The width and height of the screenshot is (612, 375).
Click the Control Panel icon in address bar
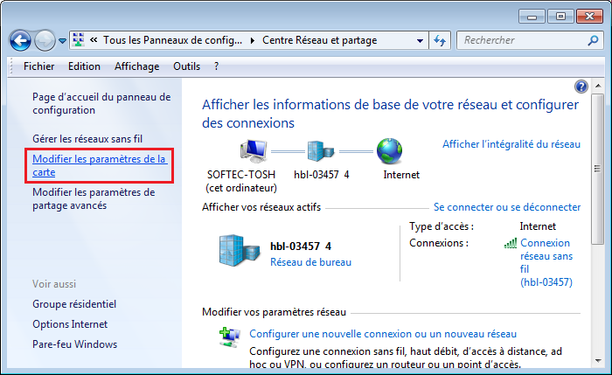(79, 40)
